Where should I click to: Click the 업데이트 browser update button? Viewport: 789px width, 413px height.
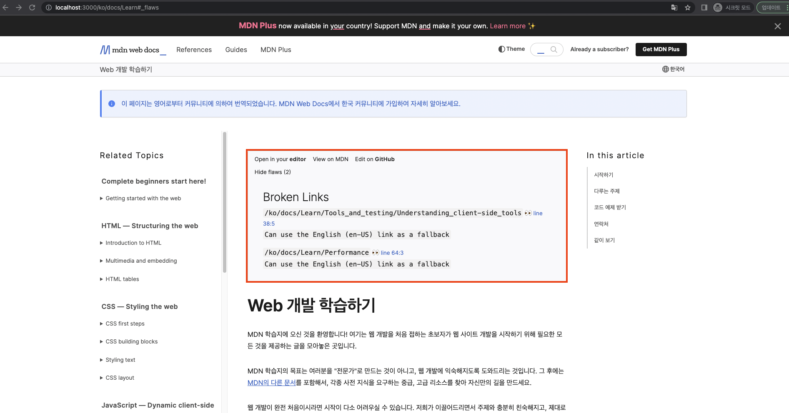click(771, 7)
